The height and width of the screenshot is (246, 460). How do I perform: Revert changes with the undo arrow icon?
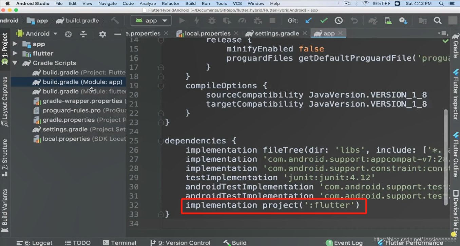point(354,21)
